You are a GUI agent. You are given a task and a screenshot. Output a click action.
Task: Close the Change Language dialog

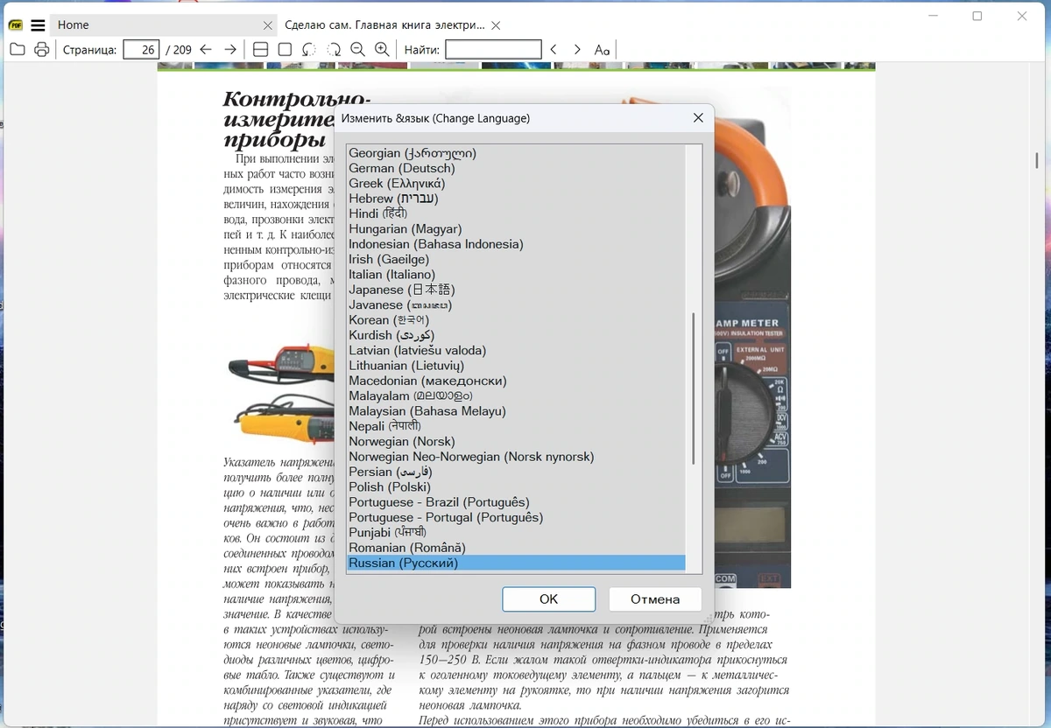698,118
